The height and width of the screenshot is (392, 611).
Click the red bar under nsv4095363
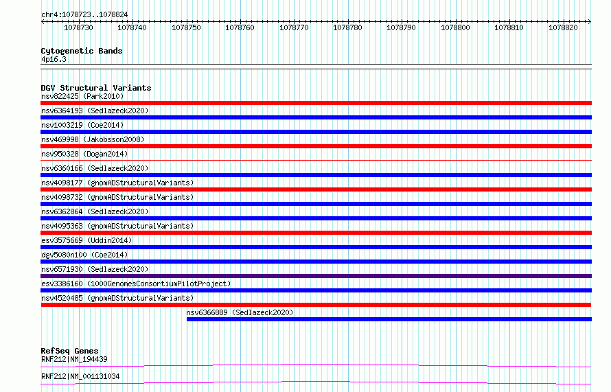316,233
